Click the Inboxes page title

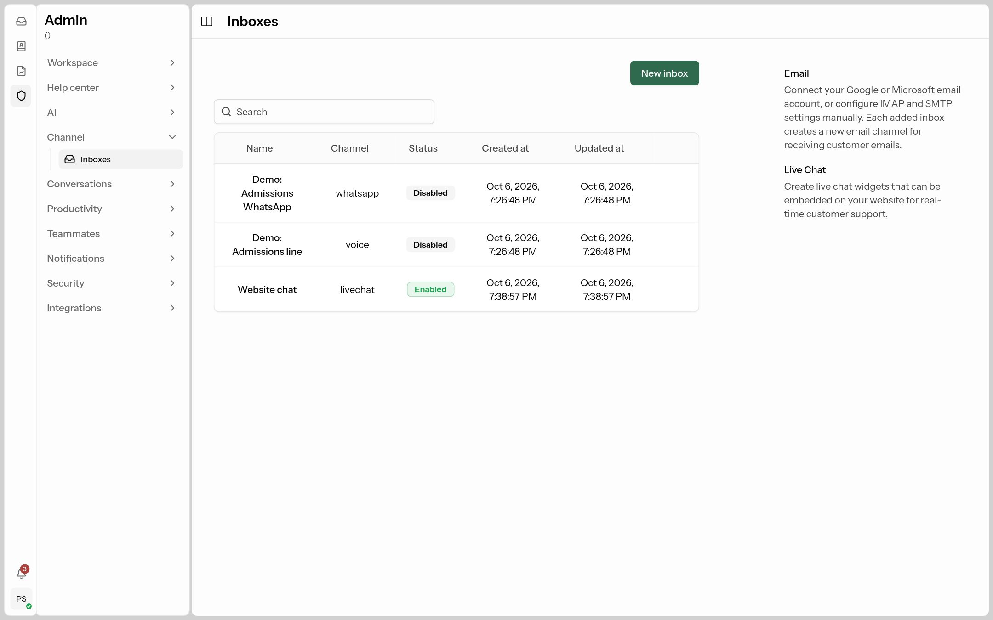252,21
